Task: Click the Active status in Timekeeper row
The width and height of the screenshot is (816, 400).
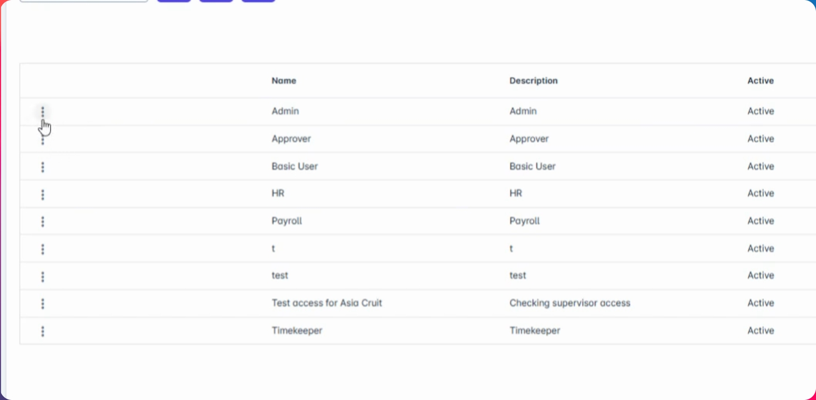Action: coord(760,331)
